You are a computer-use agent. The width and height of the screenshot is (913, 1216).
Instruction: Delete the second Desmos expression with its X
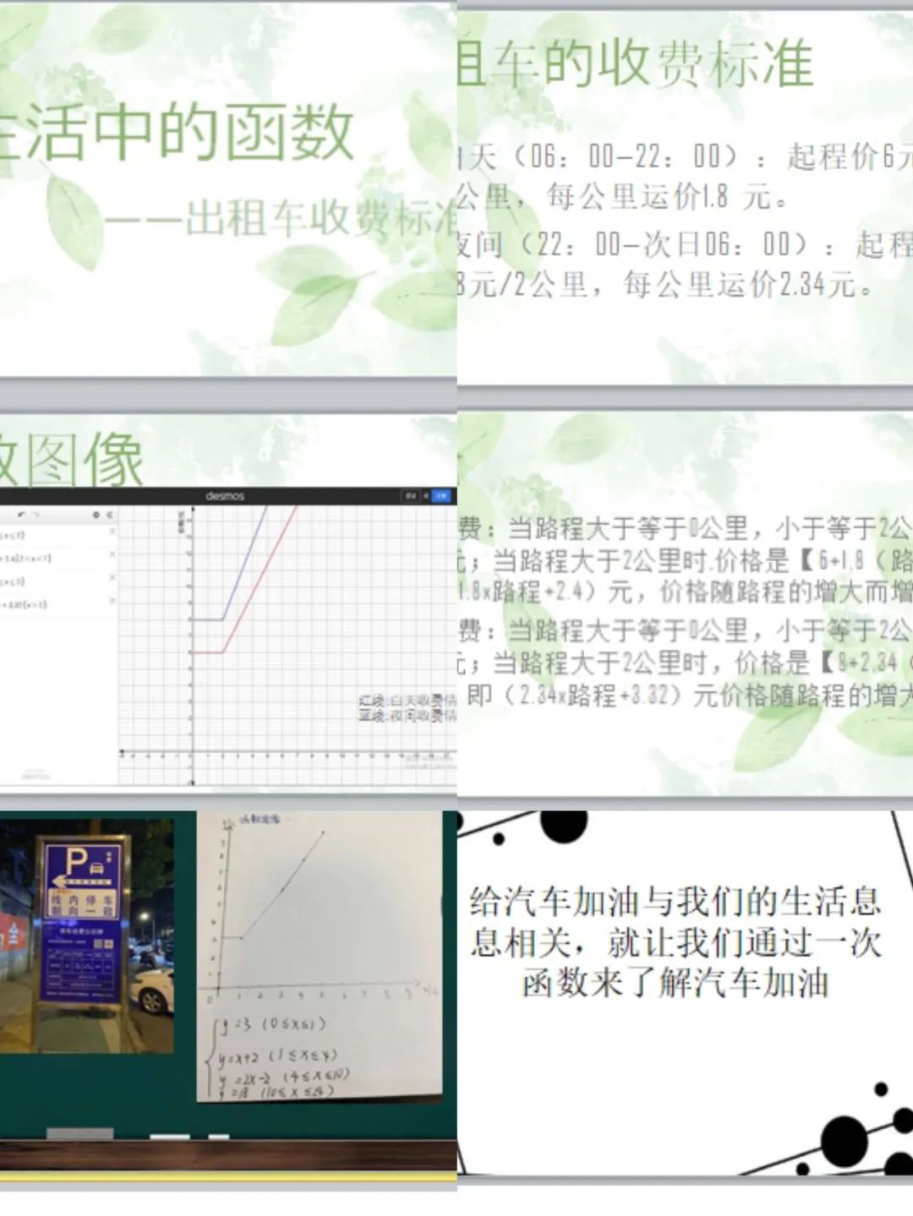click(x=112, y=555)
